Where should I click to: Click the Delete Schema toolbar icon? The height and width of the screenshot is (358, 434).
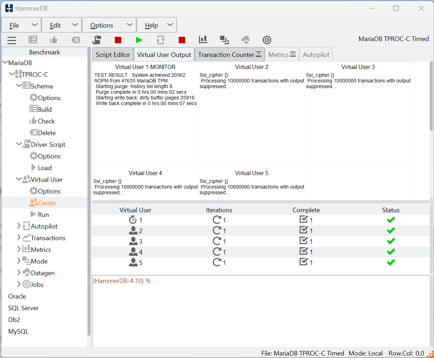point(76,40)
